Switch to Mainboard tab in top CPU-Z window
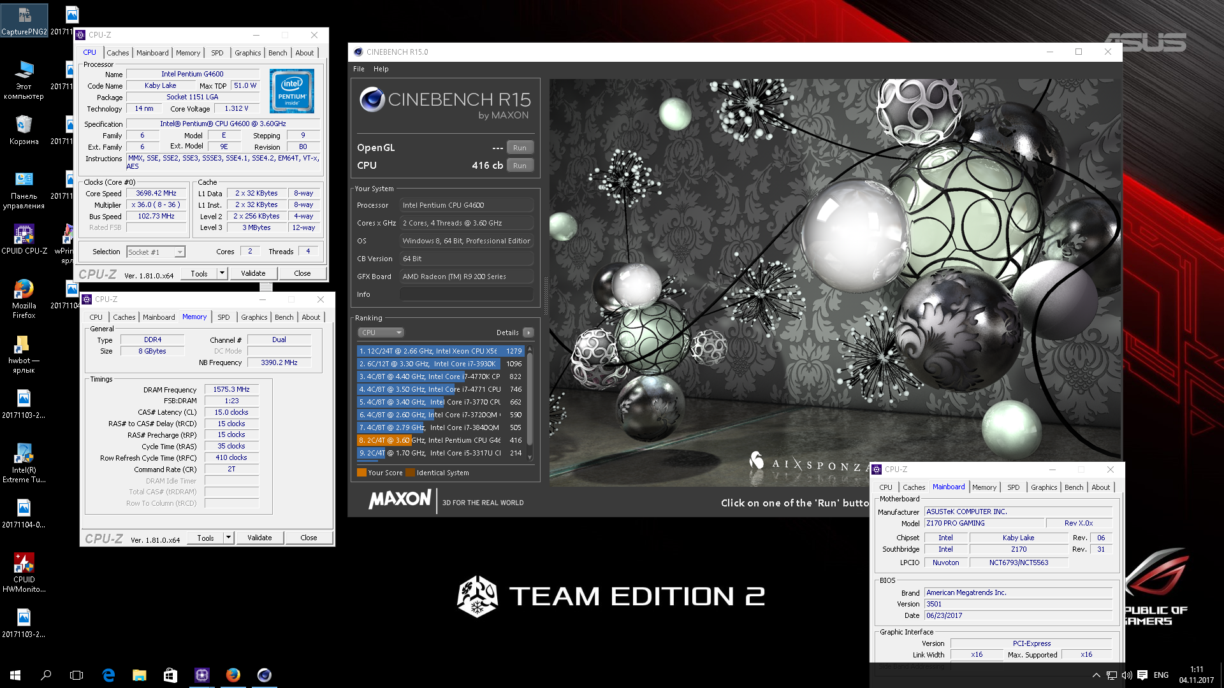Screen dimensions: 1224x688 (x=152, y=53)
